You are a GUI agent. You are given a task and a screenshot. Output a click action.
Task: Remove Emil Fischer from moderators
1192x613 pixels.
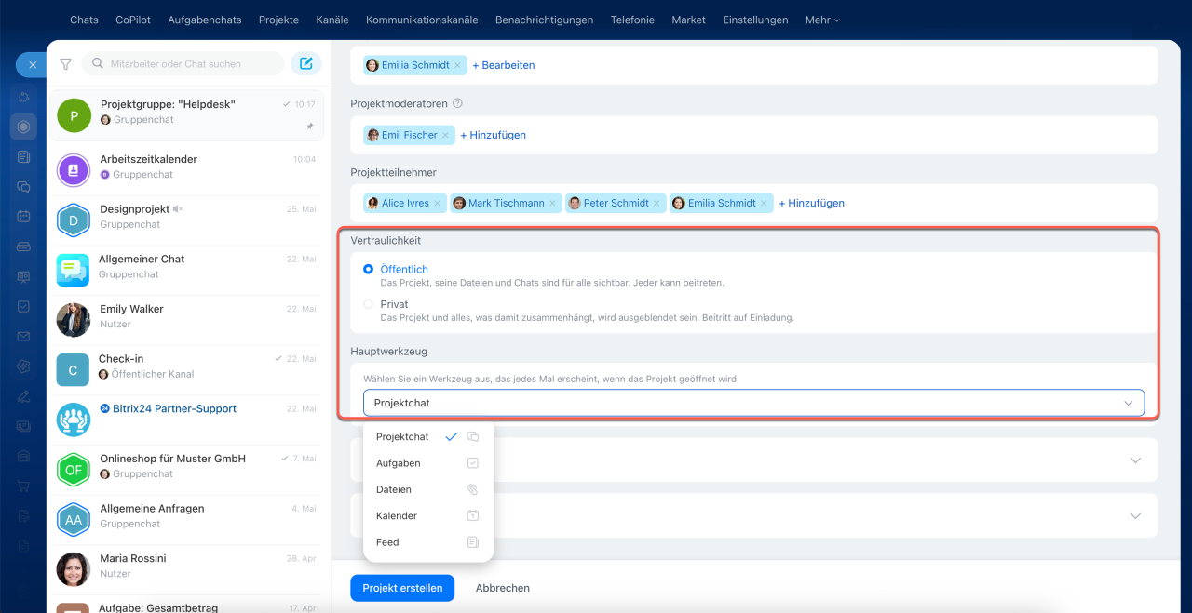point(445,135)
